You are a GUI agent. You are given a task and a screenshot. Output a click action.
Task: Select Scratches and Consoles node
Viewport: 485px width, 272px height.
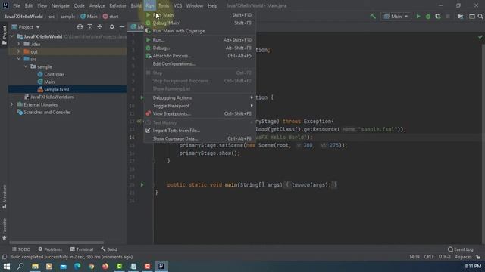[x=44, y=113]
